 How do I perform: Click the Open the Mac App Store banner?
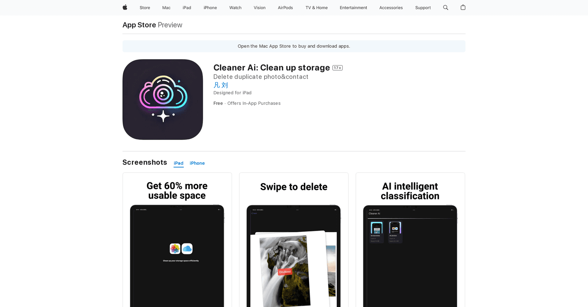click(x=294, y=46)
